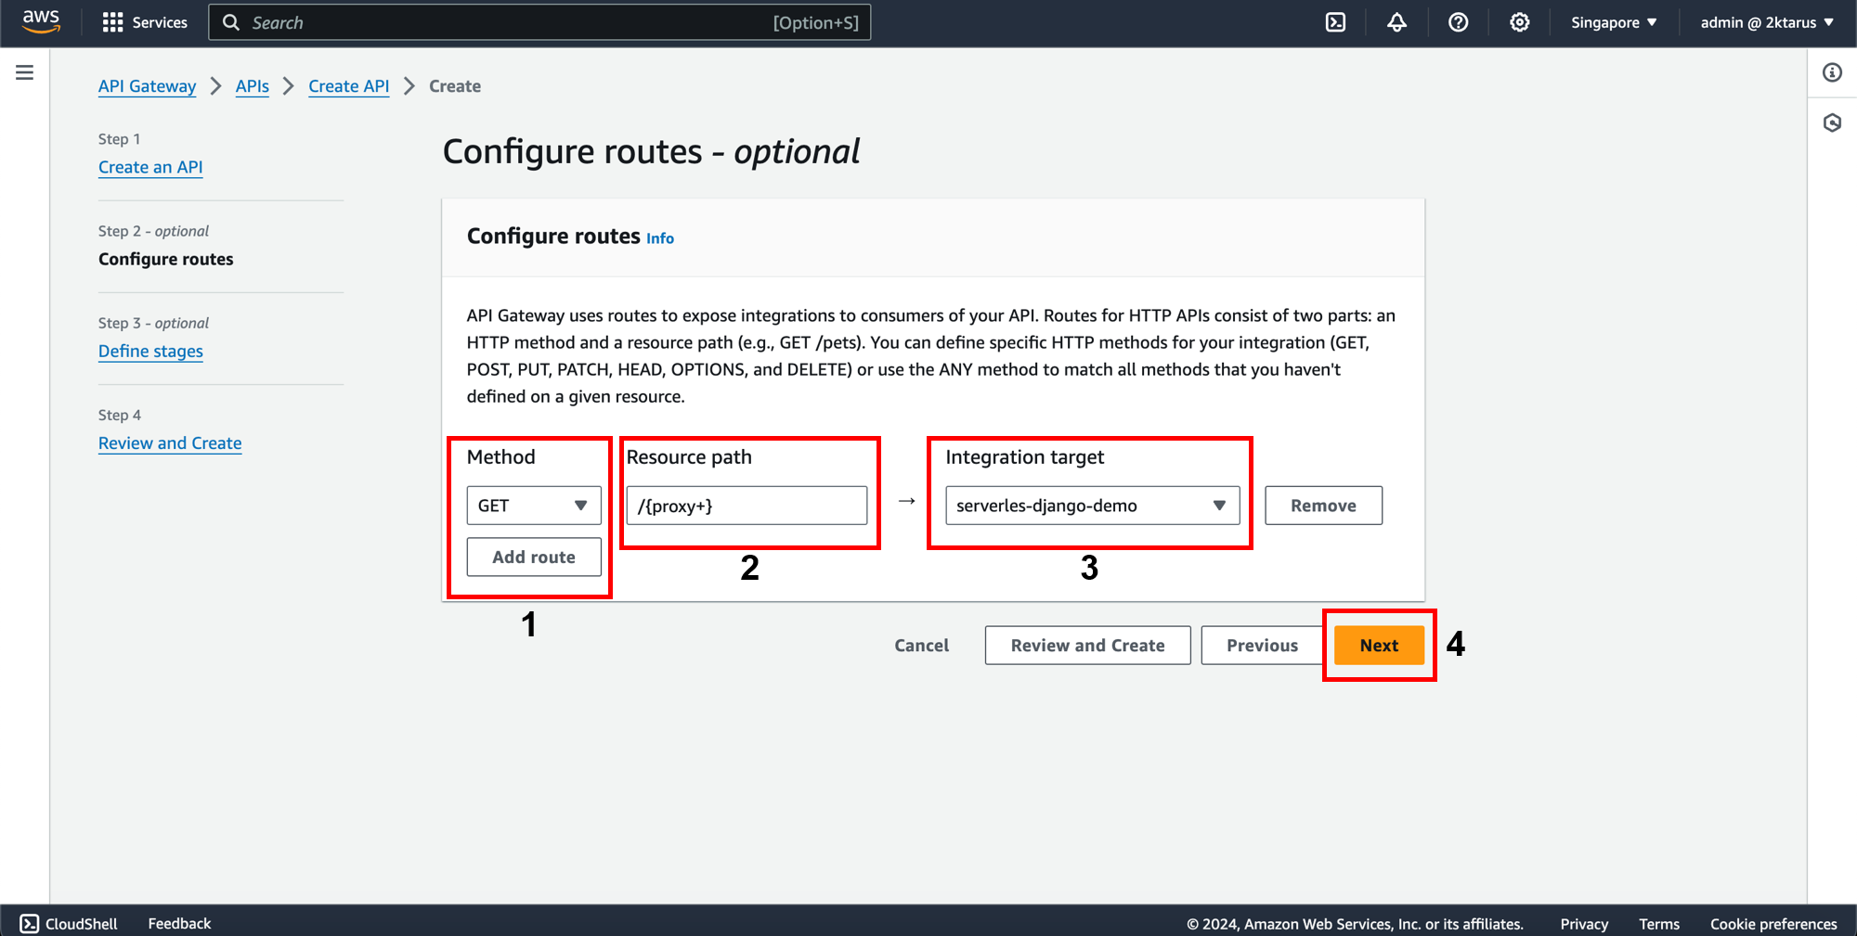
Task: Open the Services grid menu
Action: pyautogui.click(x=112, y=22)
